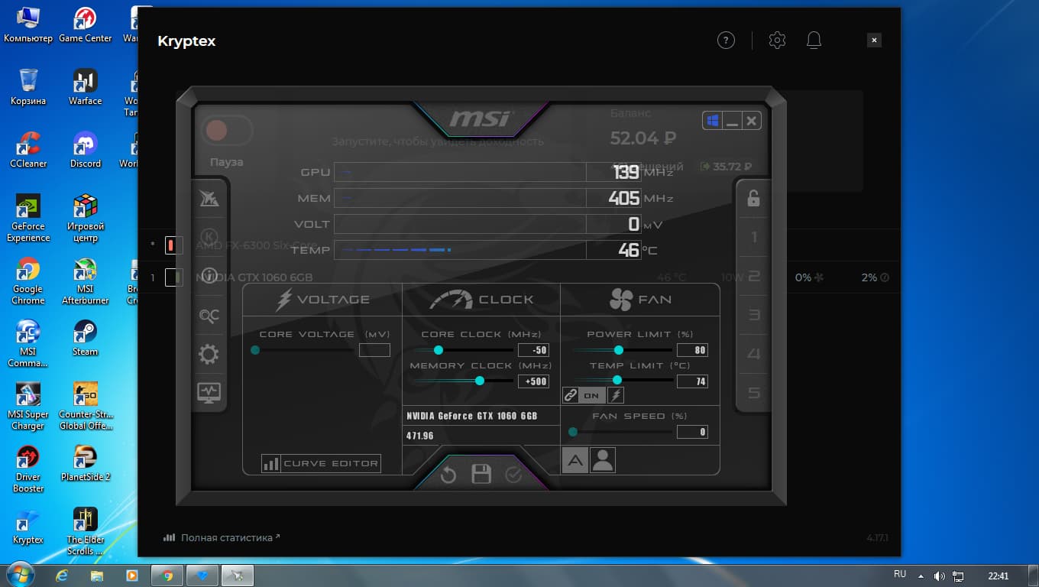Open Kryptex notifications bell icon
This screenshot has height=587, width=1039.
click(x=814, y=41)
